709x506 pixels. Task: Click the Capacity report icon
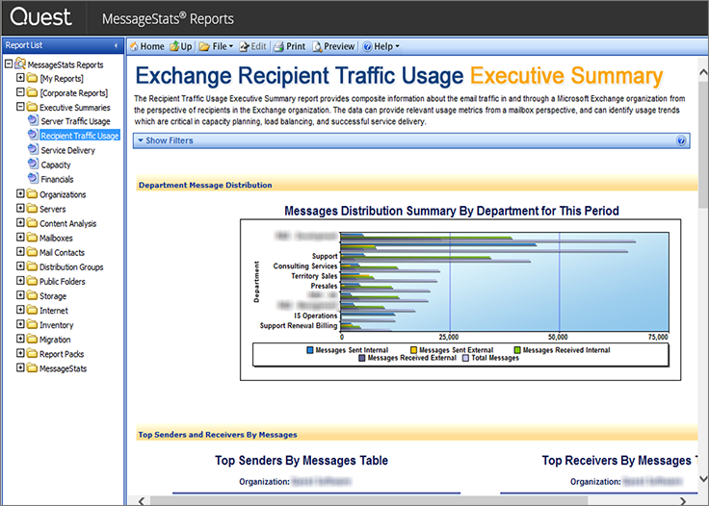[x=33, y=164]
